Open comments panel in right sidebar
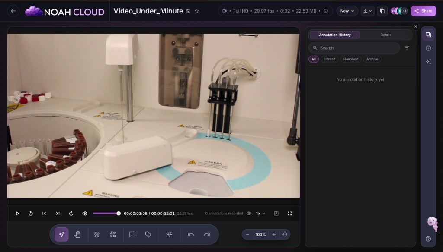 point(428,35)
